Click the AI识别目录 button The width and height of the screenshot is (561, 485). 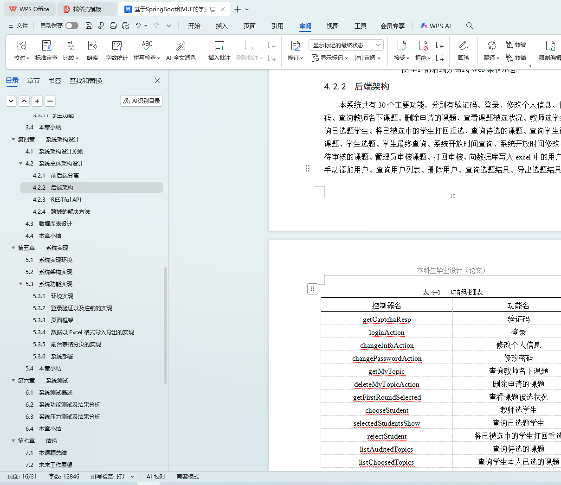142,101
